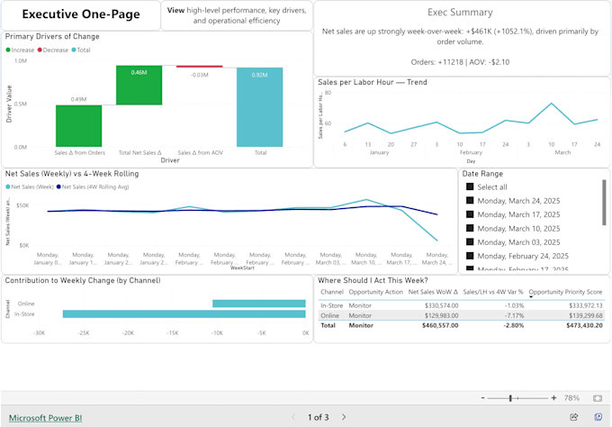Image resolution: width=612 pixels, height=427 pixels.
Task: Click the $333,972.13 score cell
Action: click(586, 305)
